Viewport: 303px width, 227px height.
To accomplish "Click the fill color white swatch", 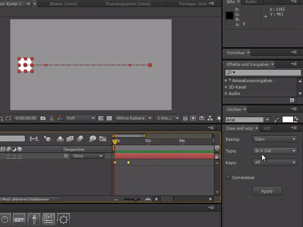I will pos(287,120).
